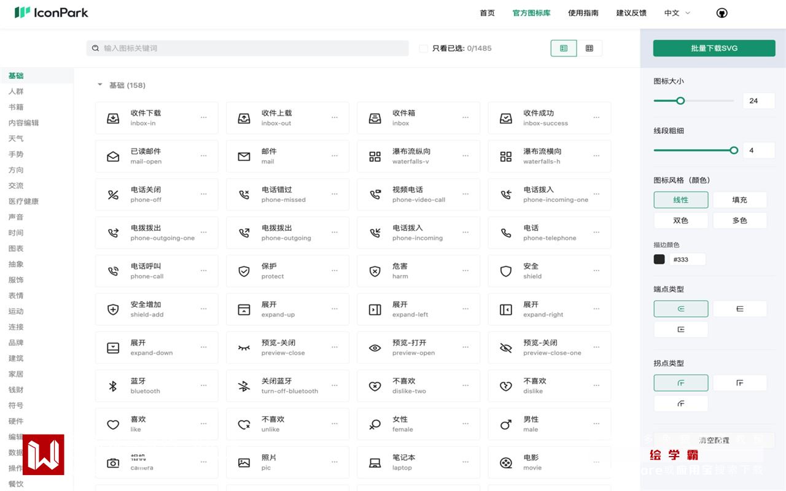Click the black stroke color swatch

[x=660, y=260]
